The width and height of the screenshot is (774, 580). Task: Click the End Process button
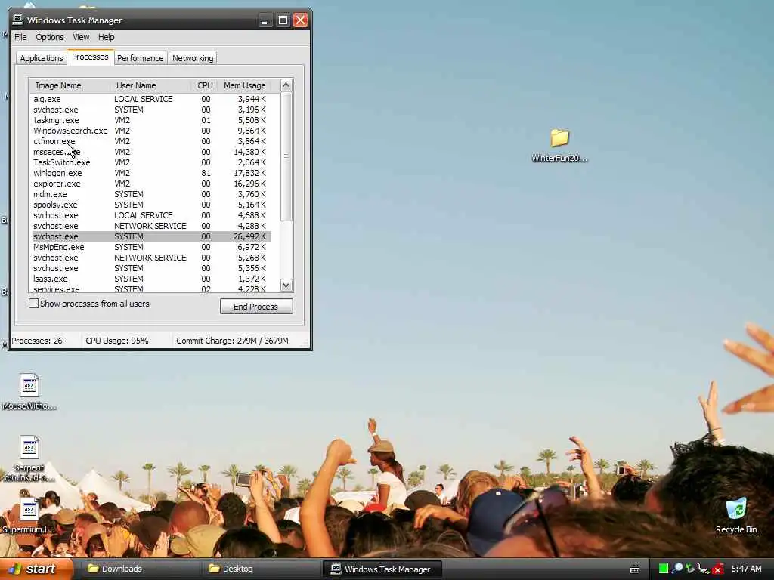pyautogui.click(x=256, y=307)
